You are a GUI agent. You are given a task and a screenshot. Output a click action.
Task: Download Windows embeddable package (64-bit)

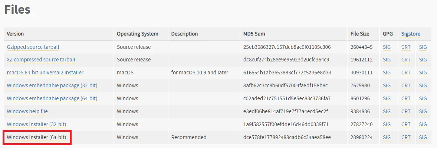[52, 98]
